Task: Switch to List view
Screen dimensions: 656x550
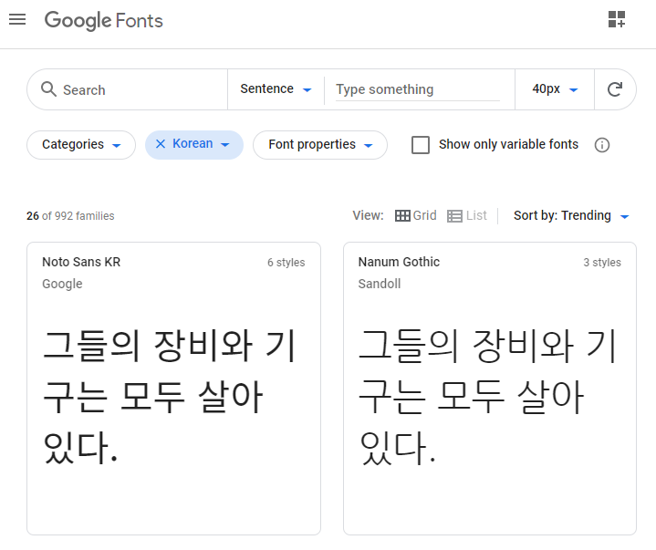Action: pos(467,216)
